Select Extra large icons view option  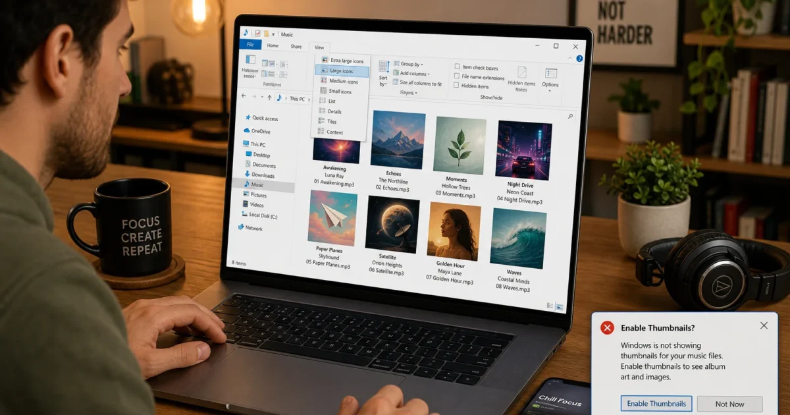click(x=341, y=61)
